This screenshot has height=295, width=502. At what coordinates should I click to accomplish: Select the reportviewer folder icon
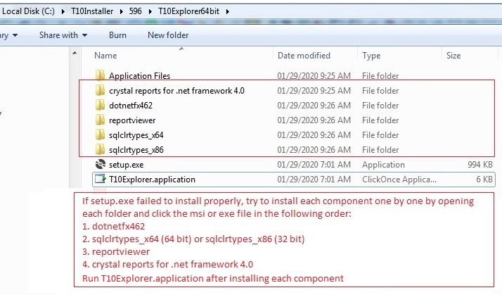point(101,120)
